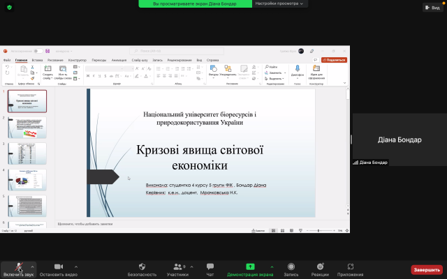Click the Поделиться share button
The height and width of the screenshot is (279, 447).
click(x=334, y=60)
